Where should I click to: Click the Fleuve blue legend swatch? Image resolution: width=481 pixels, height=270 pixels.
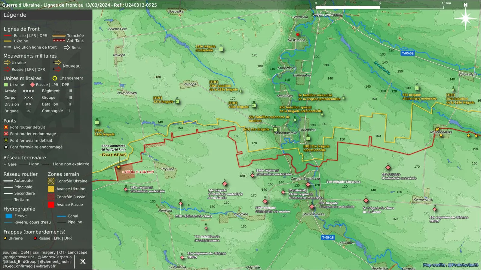pyautogui.click(x=9, y=216)
